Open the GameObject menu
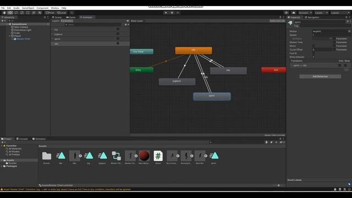This screenshot has height=198, width=352. coord(28,8)
